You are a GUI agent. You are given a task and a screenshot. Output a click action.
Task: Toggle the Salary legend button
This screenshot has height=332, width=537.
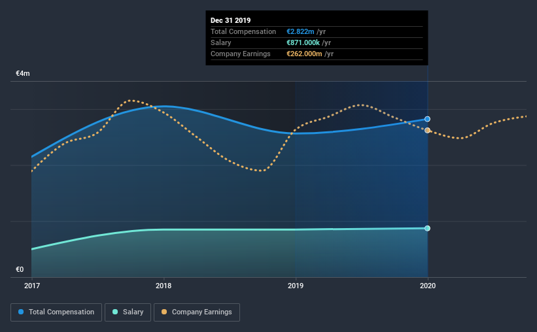click(128, 312)
